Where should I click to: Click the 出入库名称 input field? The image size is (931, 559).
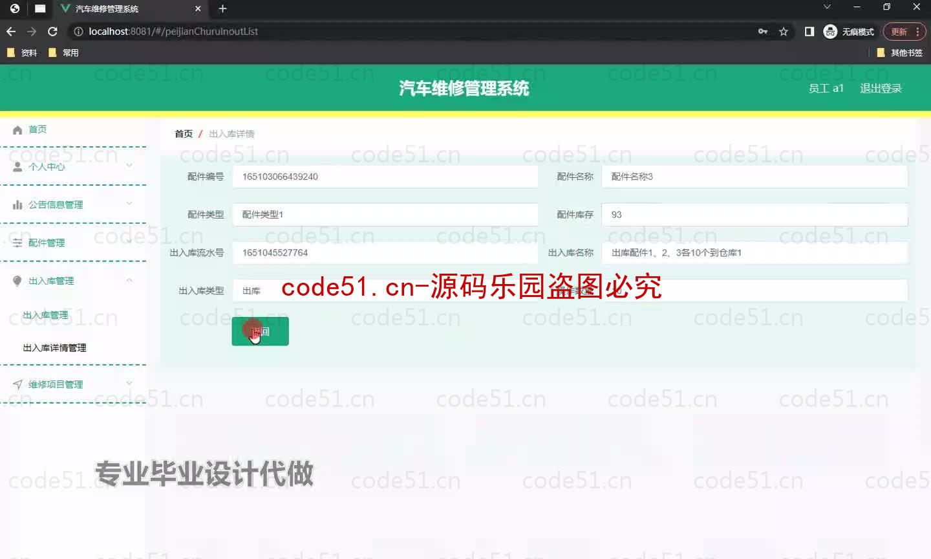[754, 253]
